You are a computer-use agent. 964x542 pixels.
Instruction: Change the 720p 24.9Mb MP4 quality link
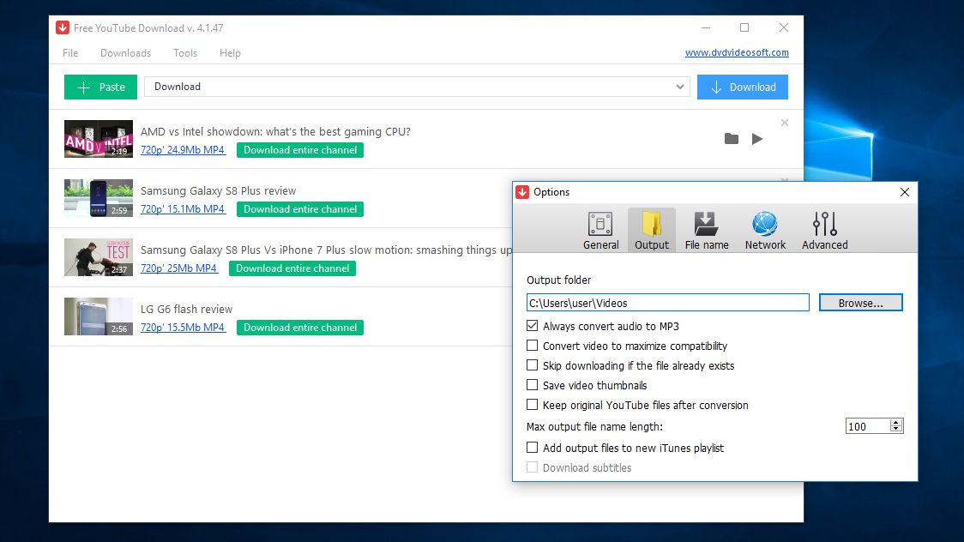[x=183, y=150]
